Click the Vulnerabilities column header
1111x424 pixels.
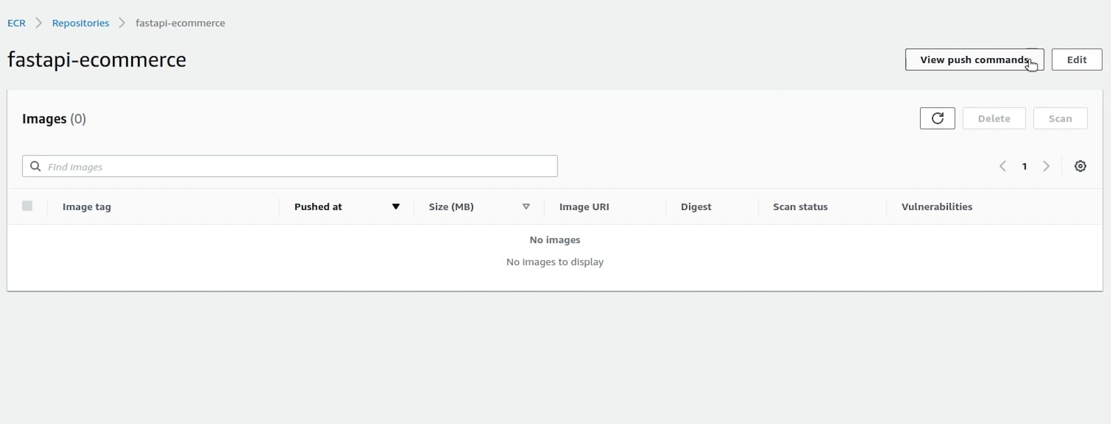pos(936,206)
